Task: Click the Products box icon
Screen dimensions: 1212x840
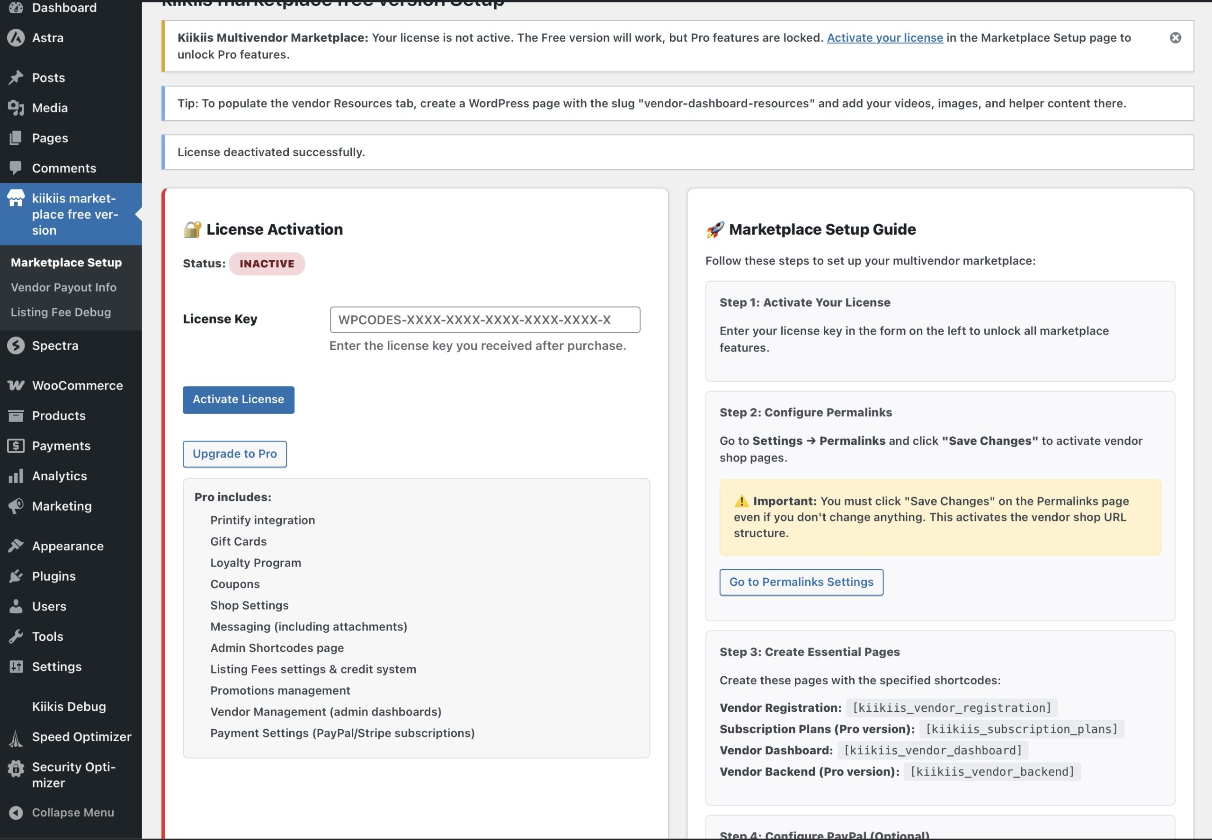Action: pyautogui.click(x=16, y=416)
